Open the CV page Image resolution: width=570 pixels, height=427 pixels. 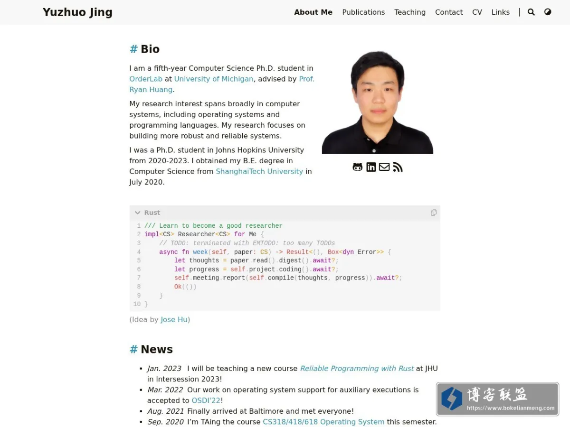point(477,12)
